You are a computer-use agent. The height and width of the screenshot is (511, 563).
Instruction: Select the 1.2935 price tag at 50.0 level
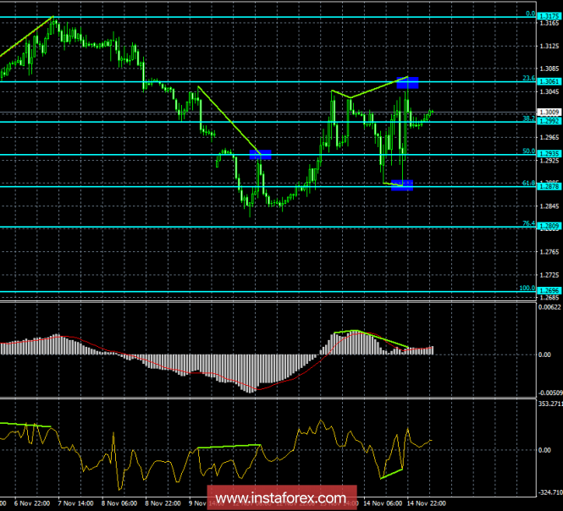[x=549, y=154]
